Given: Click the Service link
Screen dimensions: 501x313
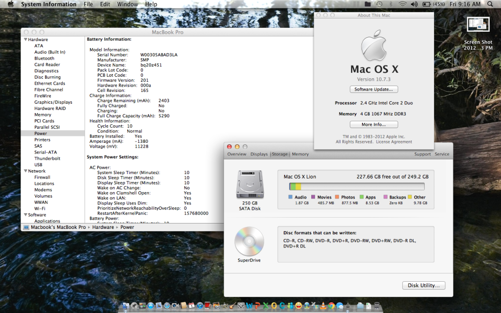Looking at the screenshot, I should pos(442,154).
